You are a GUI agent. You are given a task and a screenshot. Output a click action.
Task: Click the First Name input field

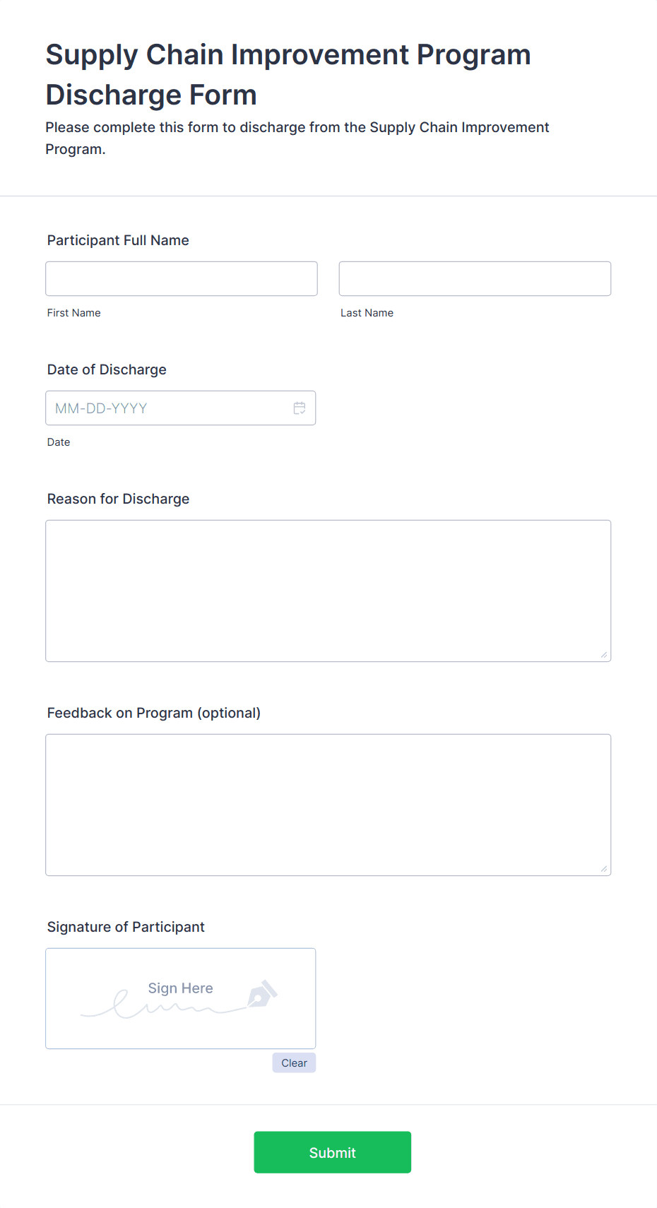[x=182, y=279]
